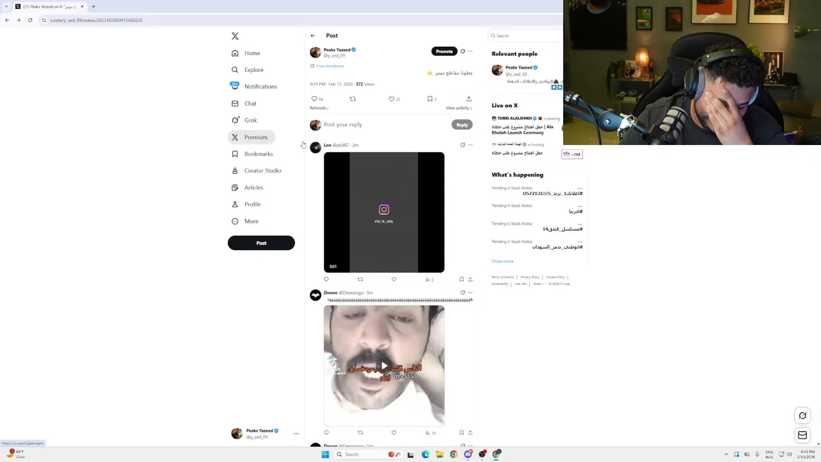Bookmark Dnooo's video reply with 18 views
This screenshot has height=462, width=821.
[x=461, y=432]
